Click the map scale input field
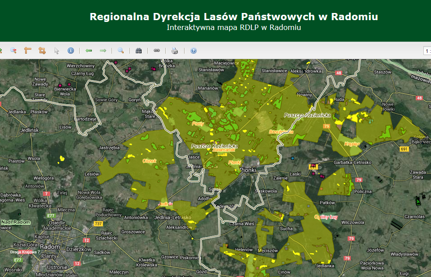431x277 pixels. point(427,51)
